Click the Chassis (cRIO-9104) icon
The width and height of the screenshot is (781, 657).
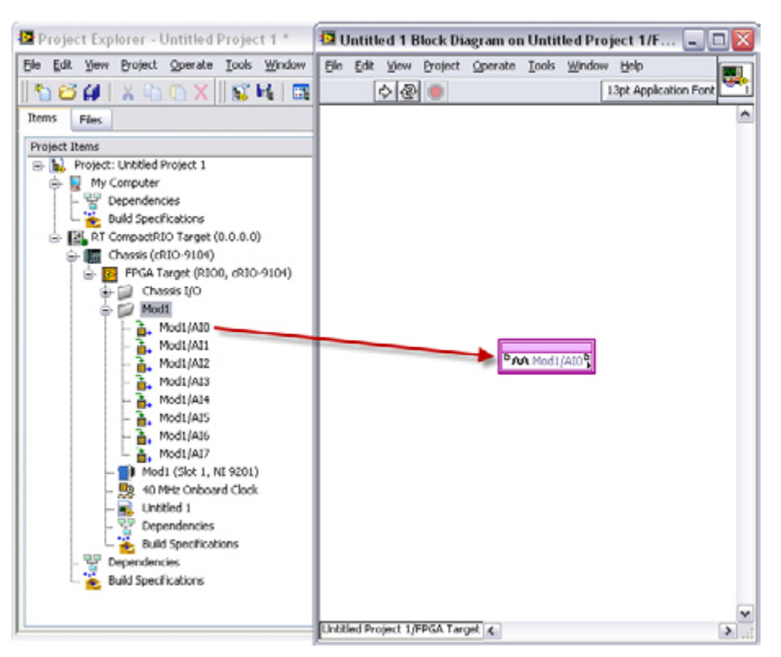tap(92, 256)
